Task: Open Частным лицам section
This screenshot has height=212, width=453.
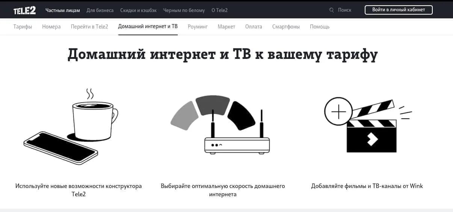Action: pos(63,10)
